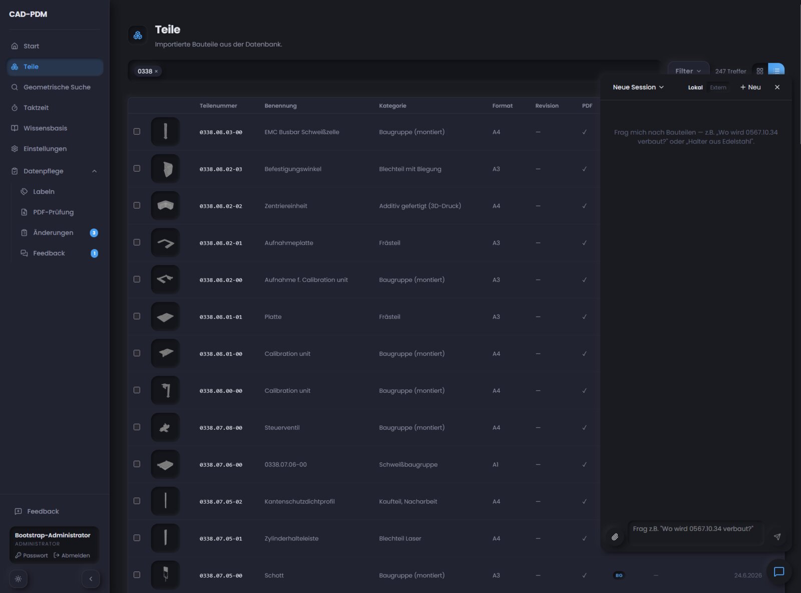The width and height of the screenshot is (801, 593).
Task: Click the chat message input field
Action: coord(695,533)
